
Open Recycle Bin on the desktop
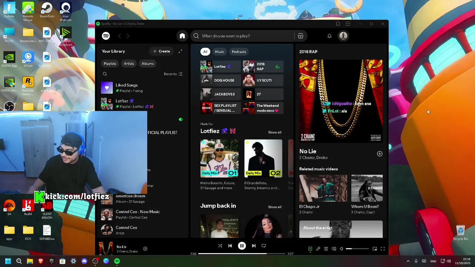coord(461,233)
